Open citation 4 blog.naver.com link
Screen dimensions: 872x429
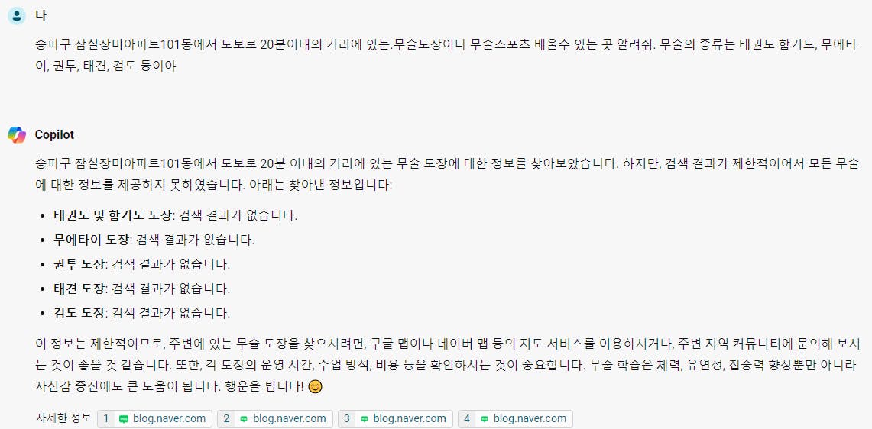(515, 419)
